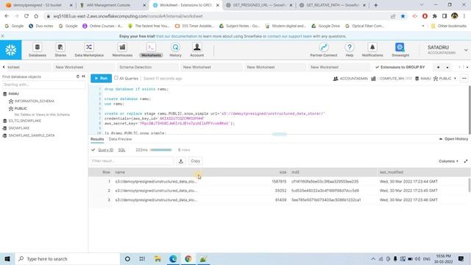471x265 pixels.
Task: Sort by last_modified column header
Action: (391, 172)
